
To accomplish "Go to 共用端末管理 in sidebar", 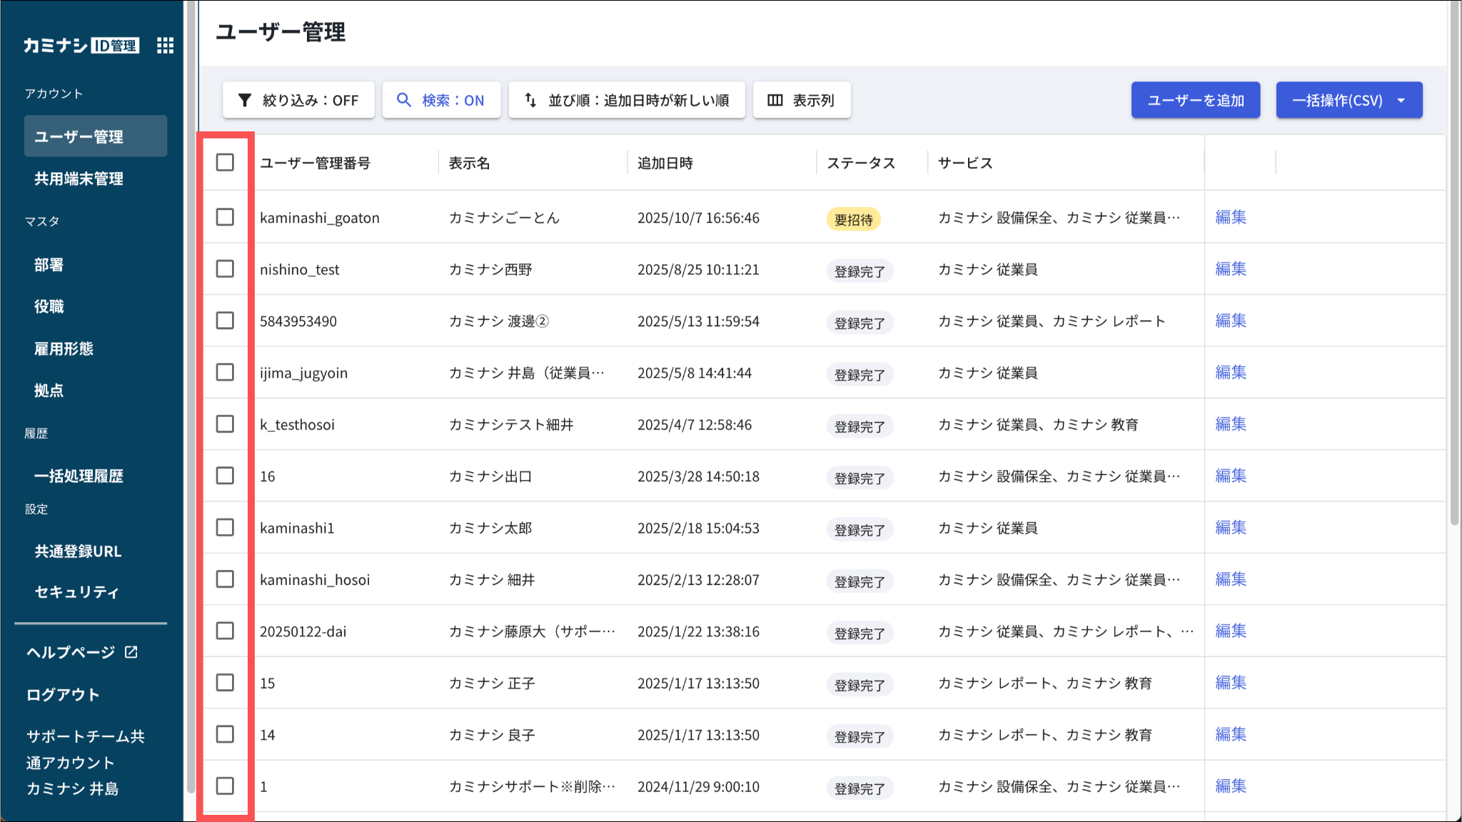I will tap(79, 179).
